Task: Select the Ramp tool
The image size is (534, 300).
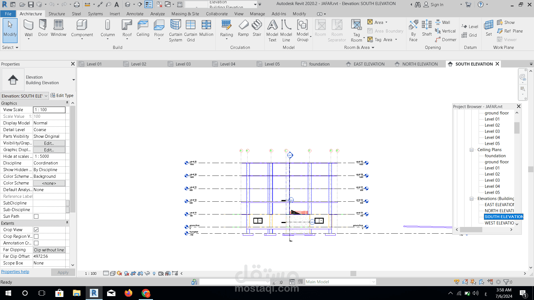Action: click(243, 28)
